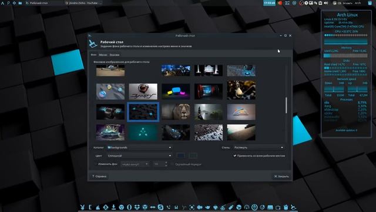
Task: Click the double-arrow icon in dock
Action: tap(153, 207)
